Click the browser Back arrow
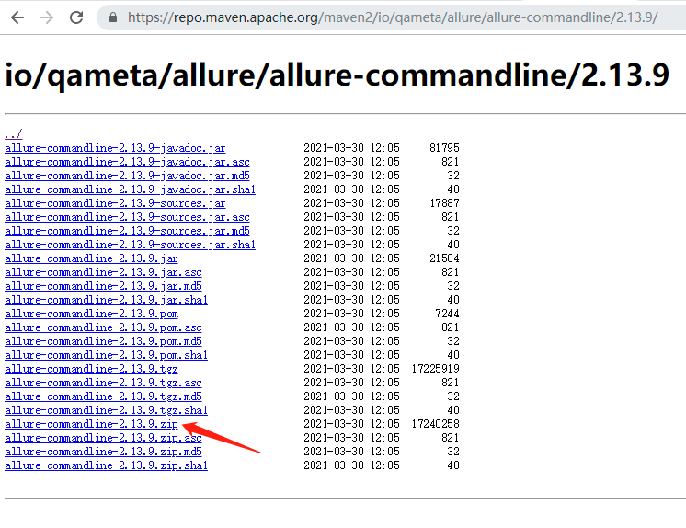Viewport: 686px width, 528px height. click(x=17, y=17)
